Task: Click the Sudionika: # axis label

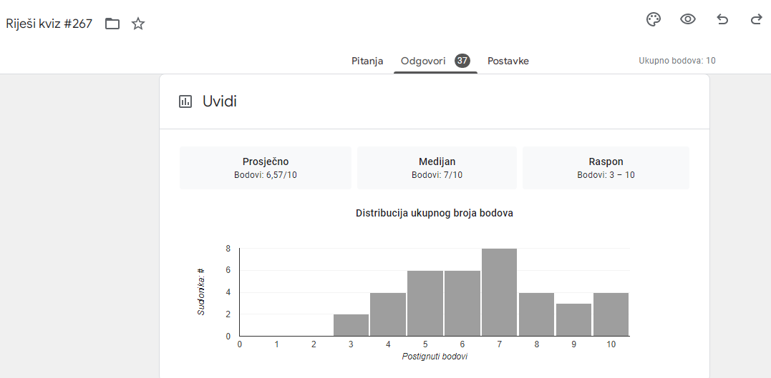Action: coord(201,292)
